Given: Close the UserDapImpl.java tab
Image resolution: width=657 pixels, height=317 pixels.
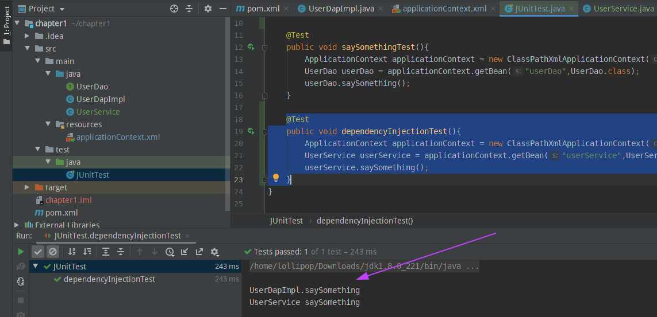Looking at the screenshot, I should click(x=381, y=9).
